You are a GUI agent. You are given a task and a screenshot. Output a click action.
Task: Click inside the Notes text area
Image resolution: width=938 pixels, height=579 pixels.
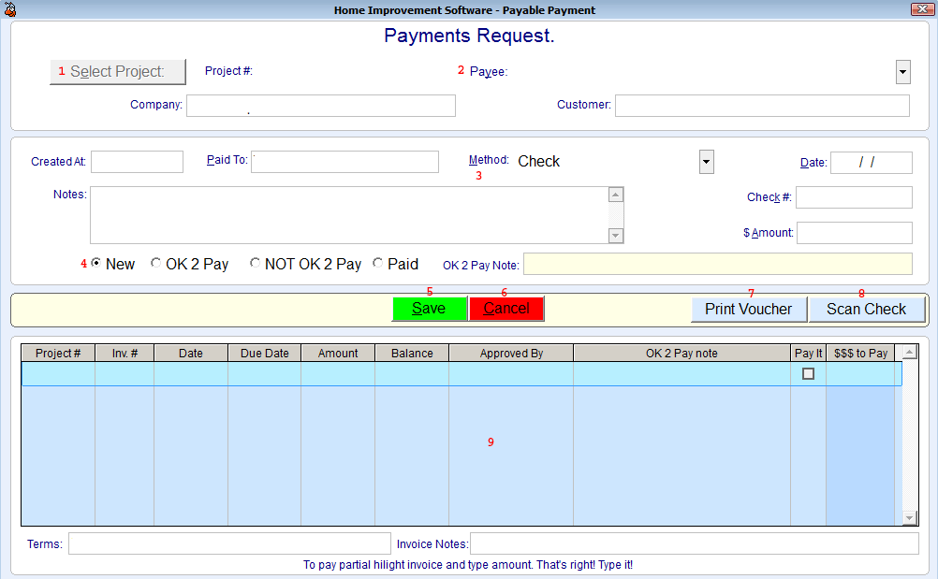349,215
